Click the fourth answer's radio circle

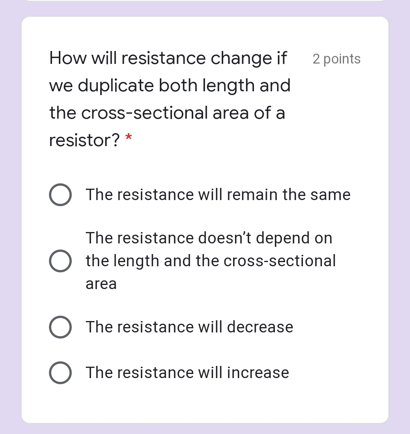pyautogui.click(x=61, y=373)
